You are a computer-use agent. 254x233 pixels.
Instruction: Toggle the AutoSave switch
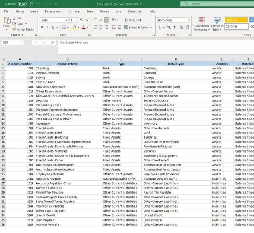click(22, 4)
